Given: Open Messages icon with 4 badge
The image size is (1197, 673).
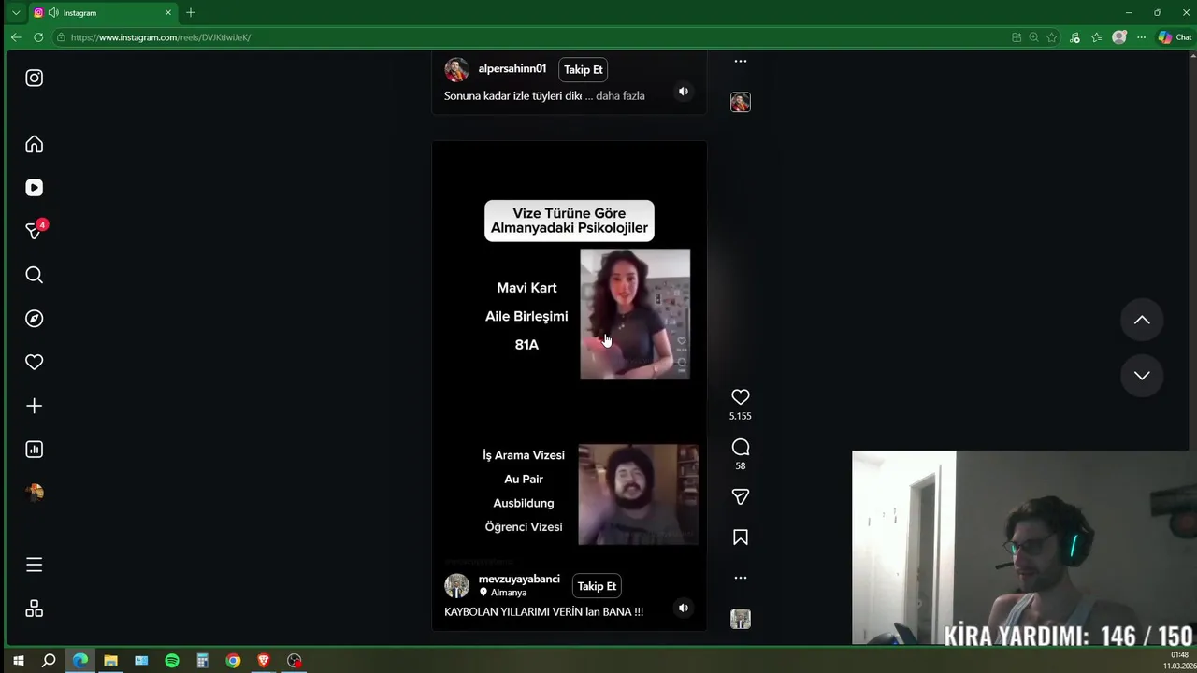Looking at the screenshot, I should (x=34, y=231).
